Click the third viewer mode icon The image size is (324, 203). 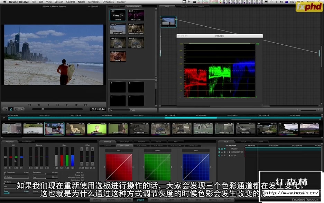pyautogui.click(x=16, y=109)
